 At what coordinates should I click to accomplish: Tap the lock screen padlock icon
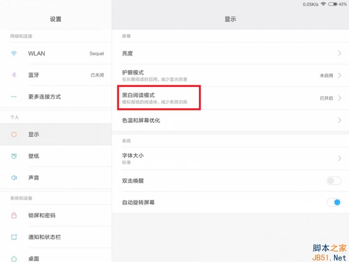14,216
